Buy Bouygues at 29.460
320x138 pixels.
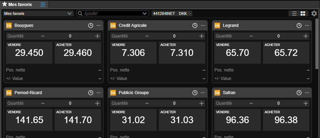pyautogui.click(x=78, y=53)
